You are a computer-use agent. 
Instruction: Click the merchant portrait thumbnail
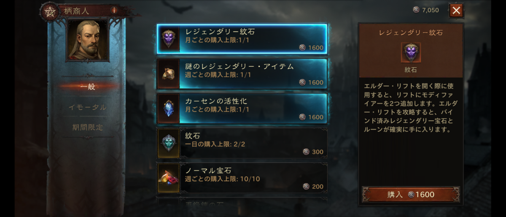88,40
